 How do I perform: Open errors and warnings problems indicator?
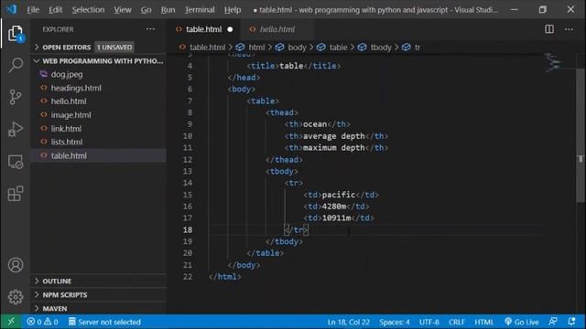42,322
